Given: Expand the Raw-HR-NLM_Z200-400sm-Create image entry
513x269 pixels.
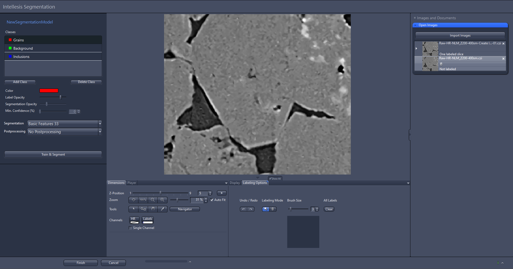Looking at the screenshot, I should (417, 48).
